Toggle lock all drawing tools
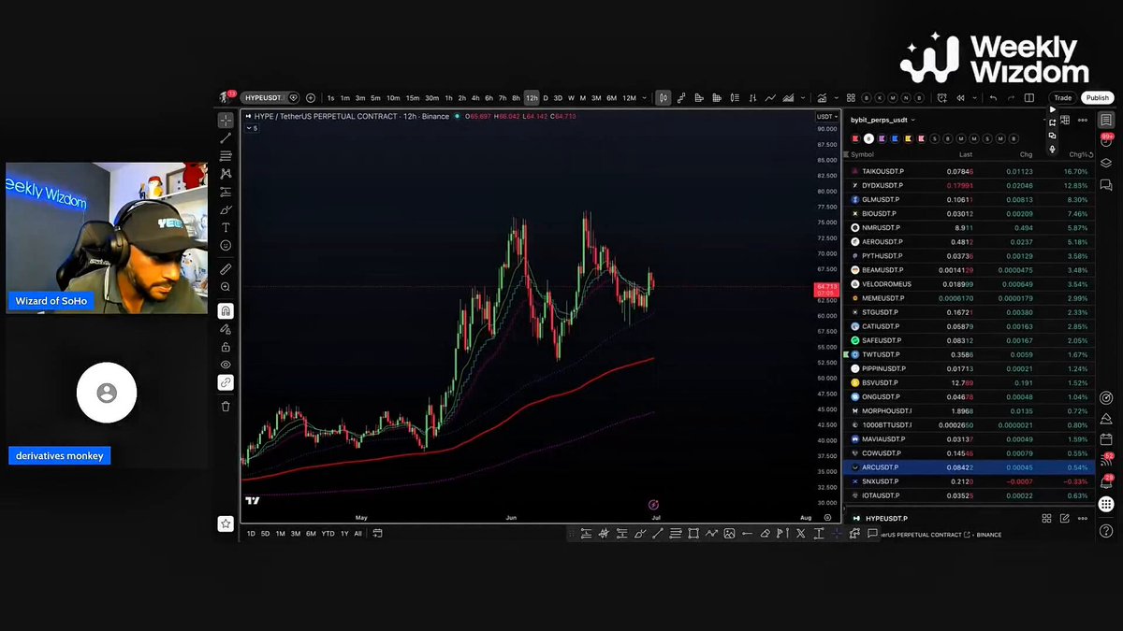 click(226, 347)
